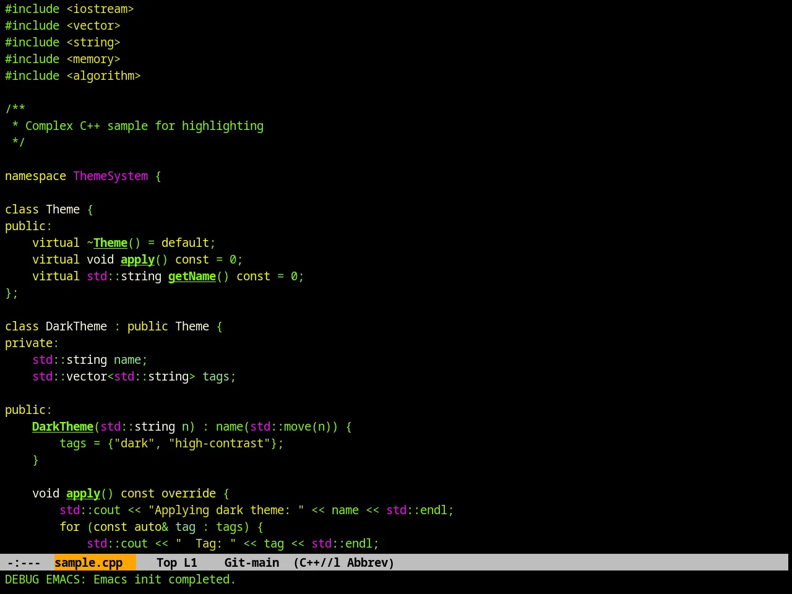The image size is (792, 594).
Task: Click the 'namespace' keyword
Action: pos(35,176)
